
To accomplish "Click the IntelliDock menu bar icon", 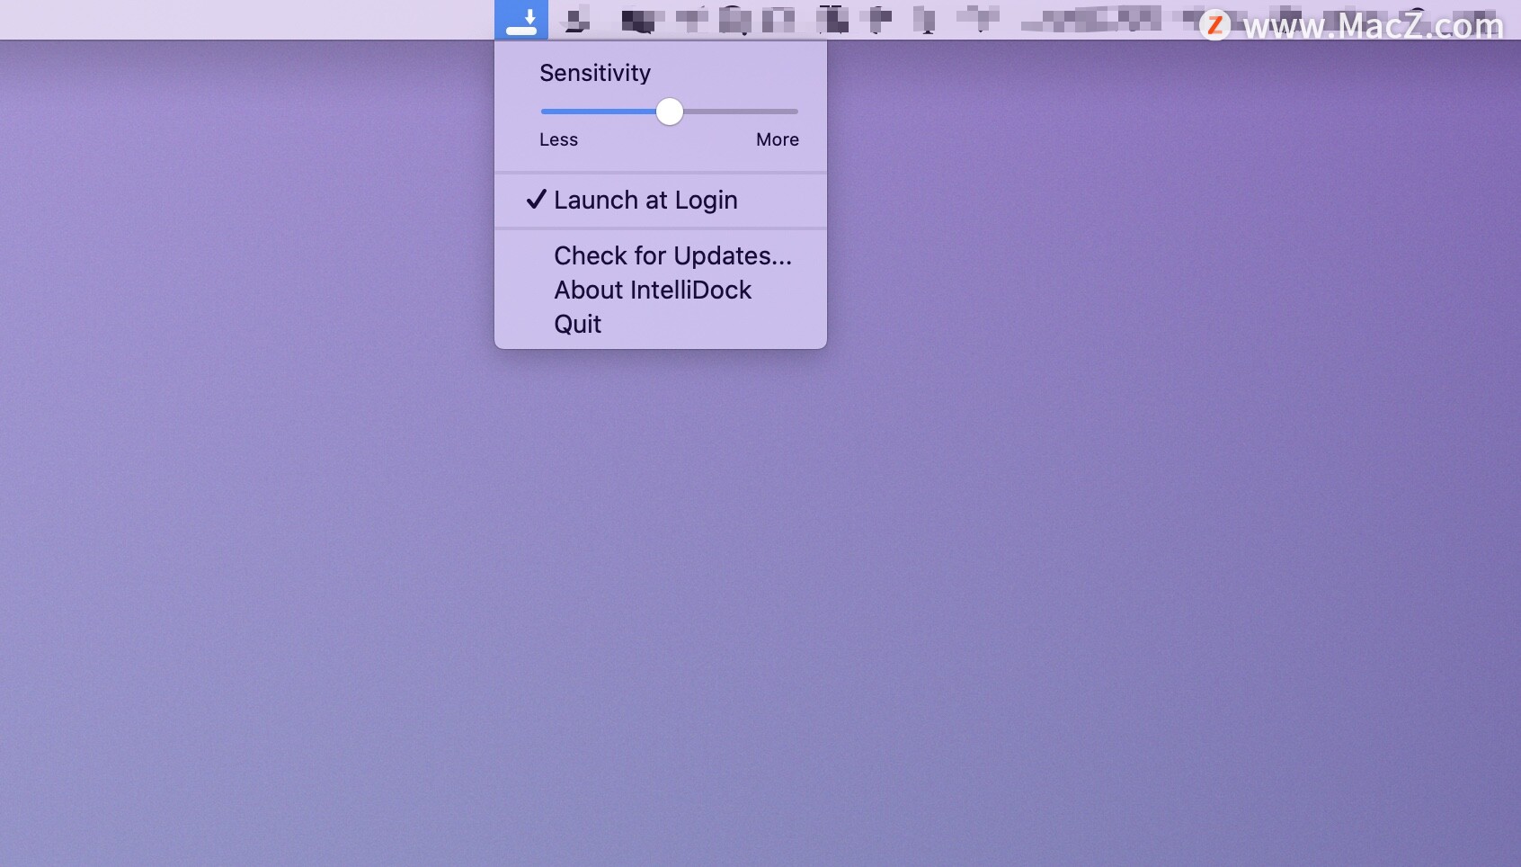I will (521, 20).
